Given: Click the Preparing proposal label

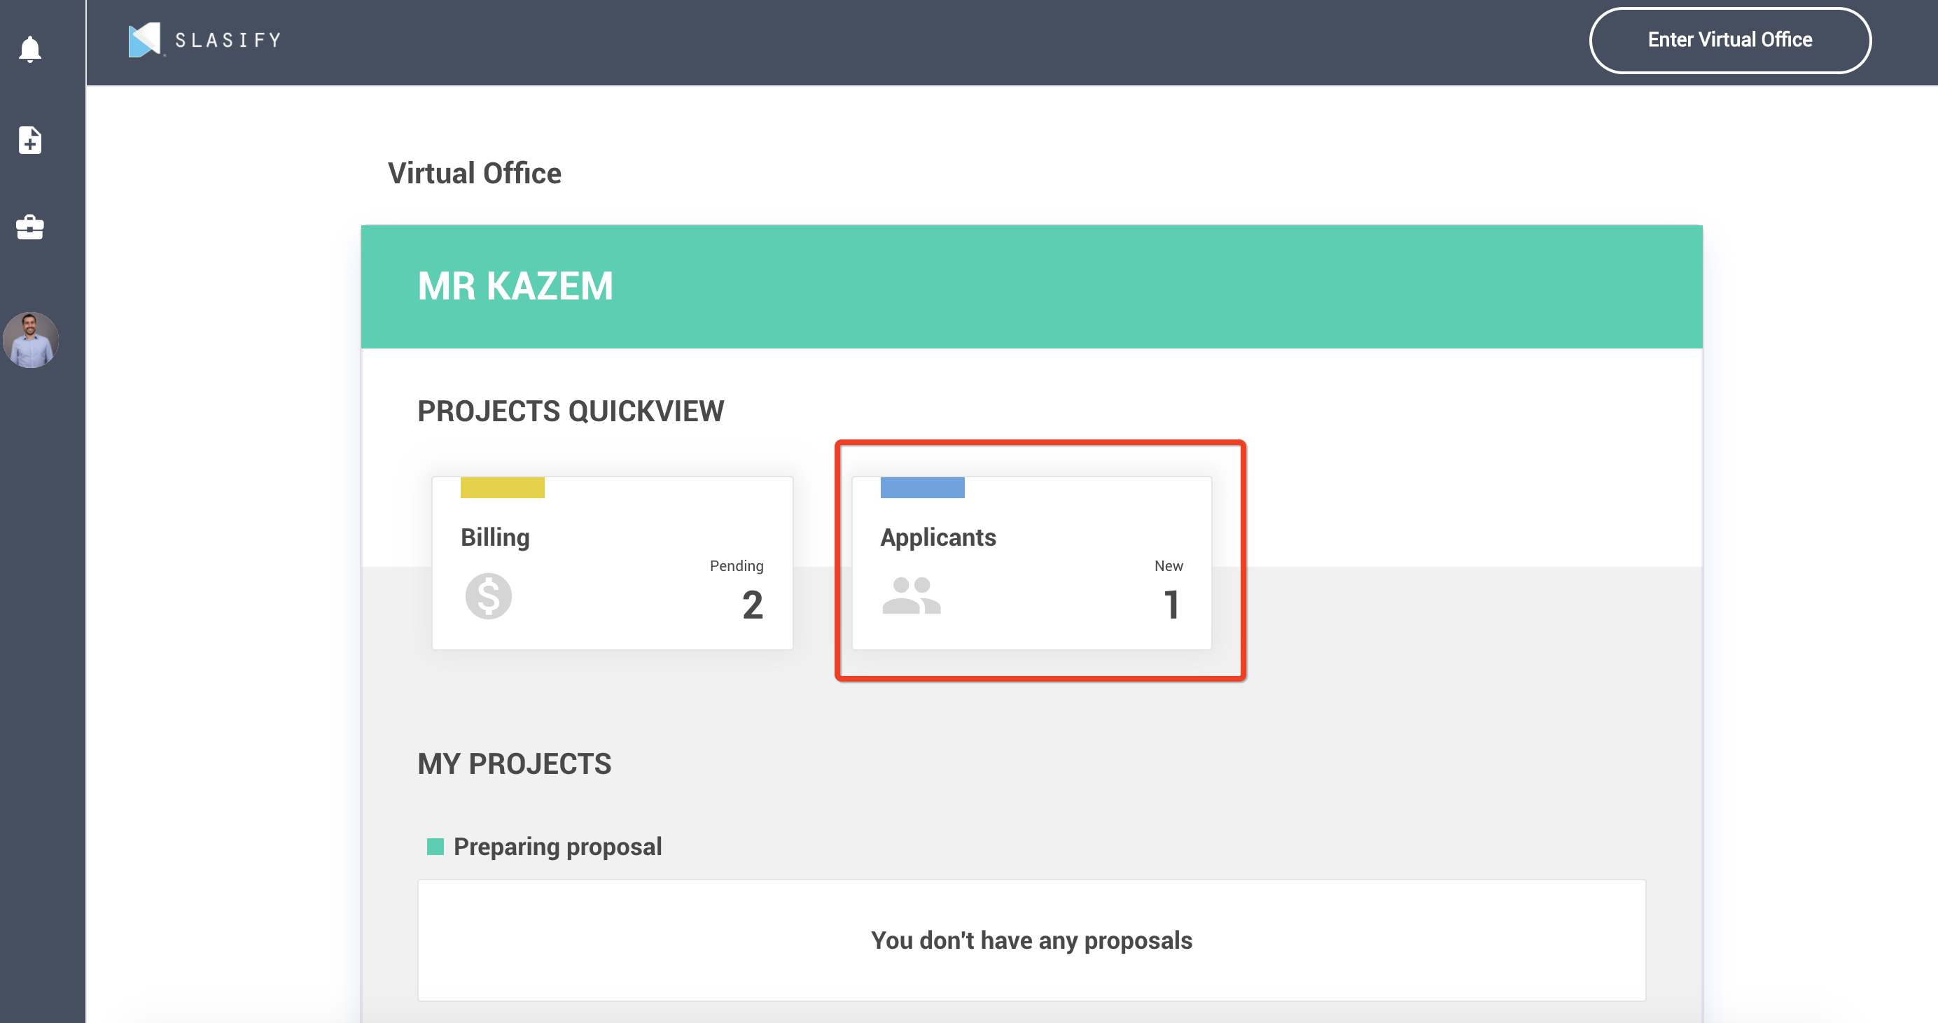Looking at the screenshot, I should point(557,847).
